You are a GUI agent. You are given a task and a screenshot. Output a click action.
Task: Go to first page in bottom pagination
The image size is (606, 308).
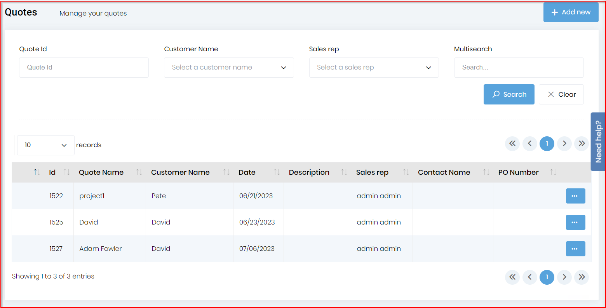[512, 277]
